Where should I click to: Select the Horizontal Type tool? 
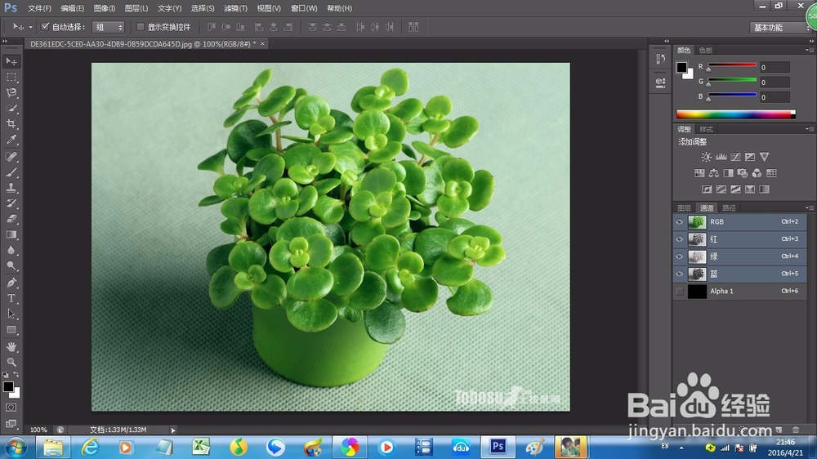[x=11, y=299]
